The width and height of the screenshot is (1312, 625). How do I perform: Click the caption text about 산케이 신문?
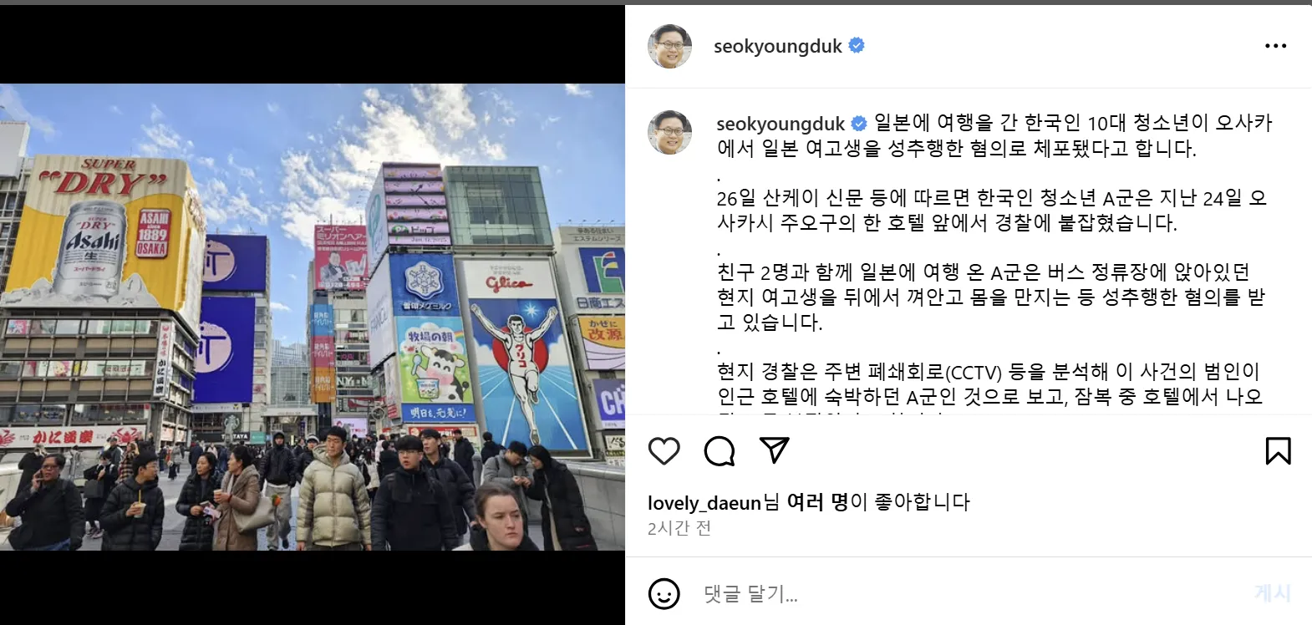[x=992, y=211]
